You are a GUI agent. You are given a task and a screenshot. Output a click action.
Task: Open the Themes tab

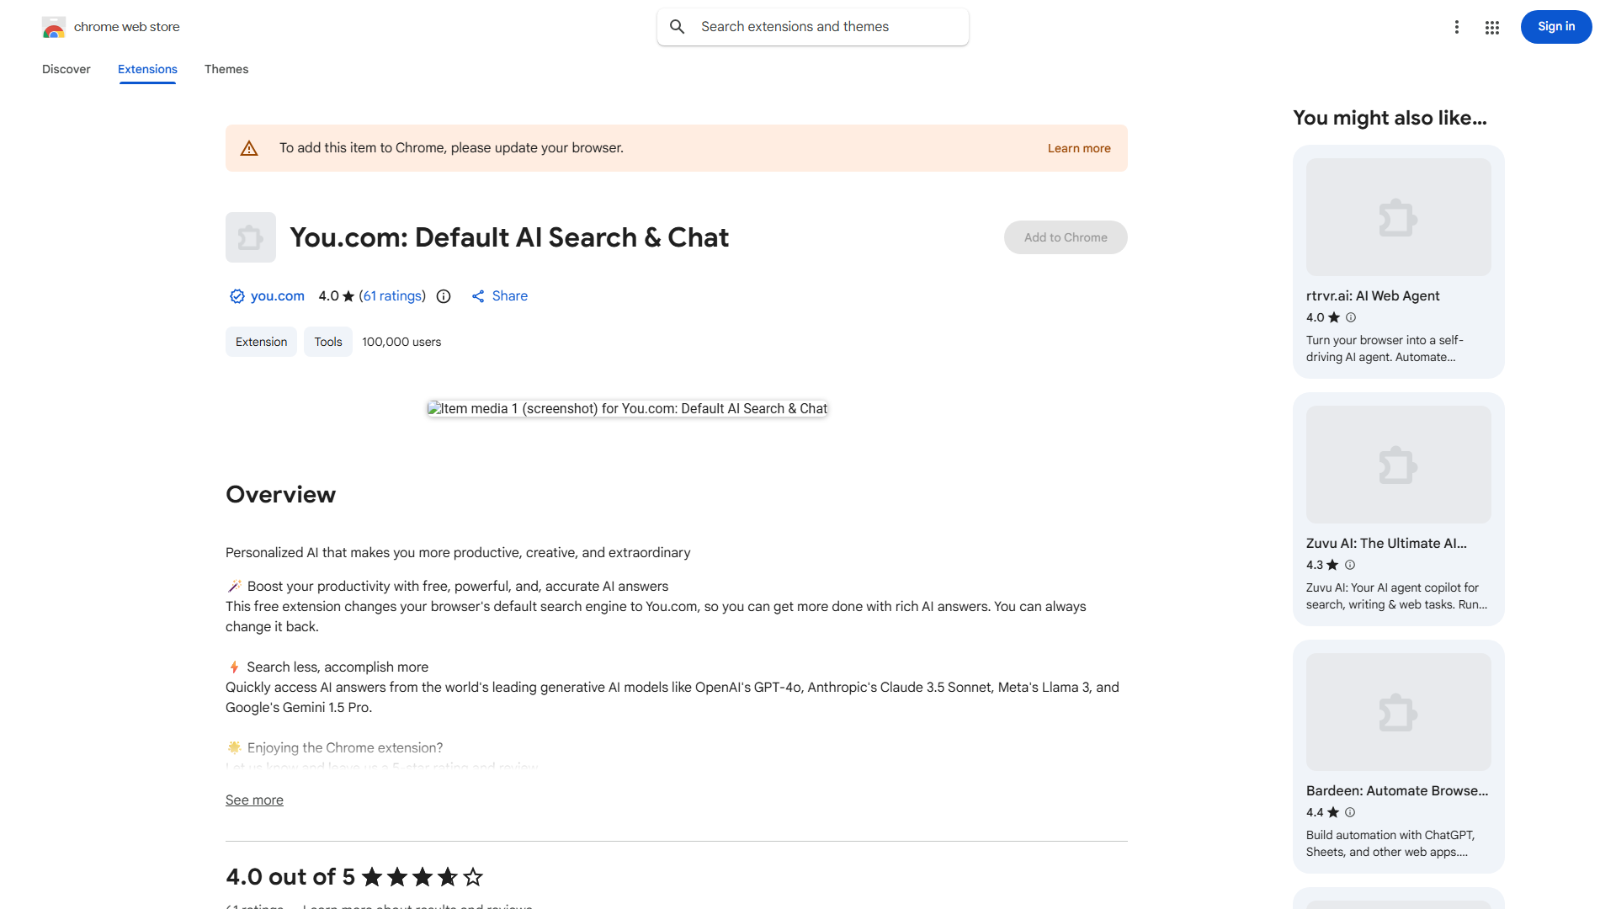(x=226, y=69)
